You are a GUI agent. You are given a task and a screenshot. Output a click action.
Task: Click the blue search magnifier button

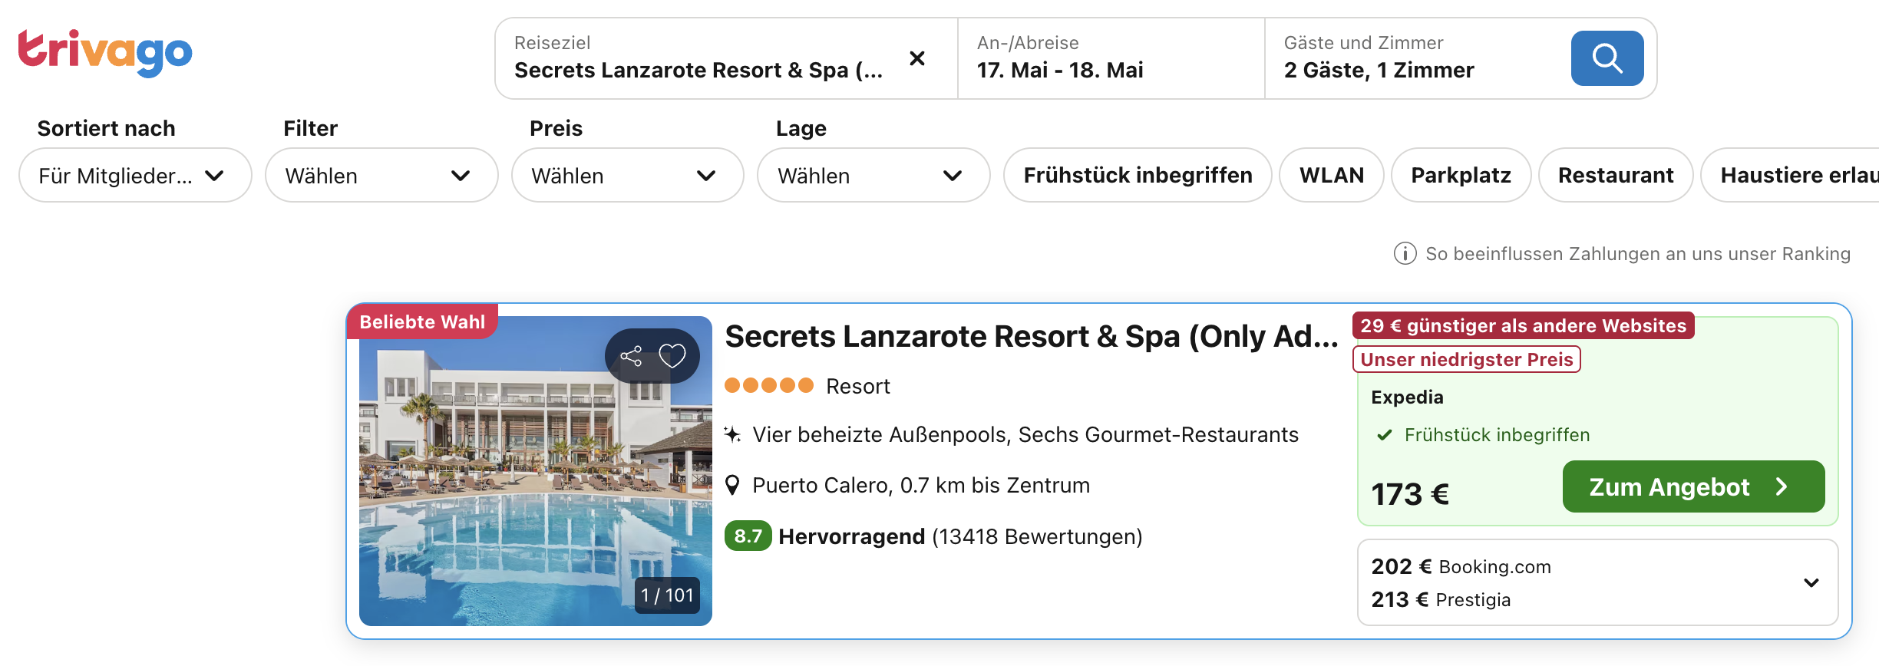point(1607,58)
